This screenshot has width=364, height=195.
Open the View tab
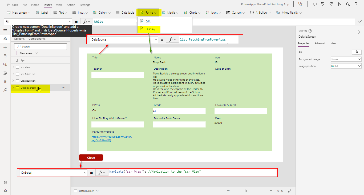coord(59,5)
